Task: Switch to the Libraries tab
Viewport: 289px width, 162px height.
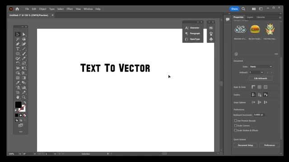Action: [261, 17]
